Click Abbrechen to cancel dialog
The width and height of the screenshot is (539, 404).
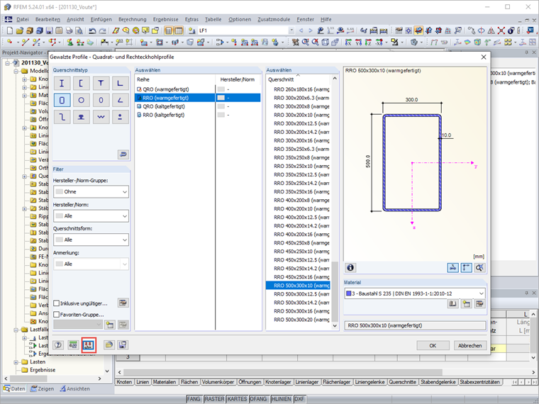pos(469,346)
